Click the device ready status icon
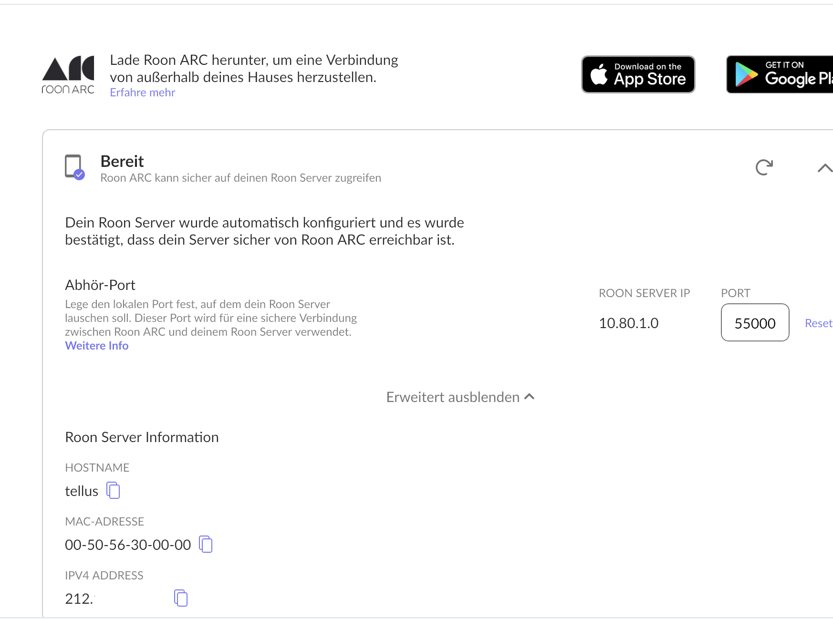Screen dimensions: 833x619 click(74, 167)
